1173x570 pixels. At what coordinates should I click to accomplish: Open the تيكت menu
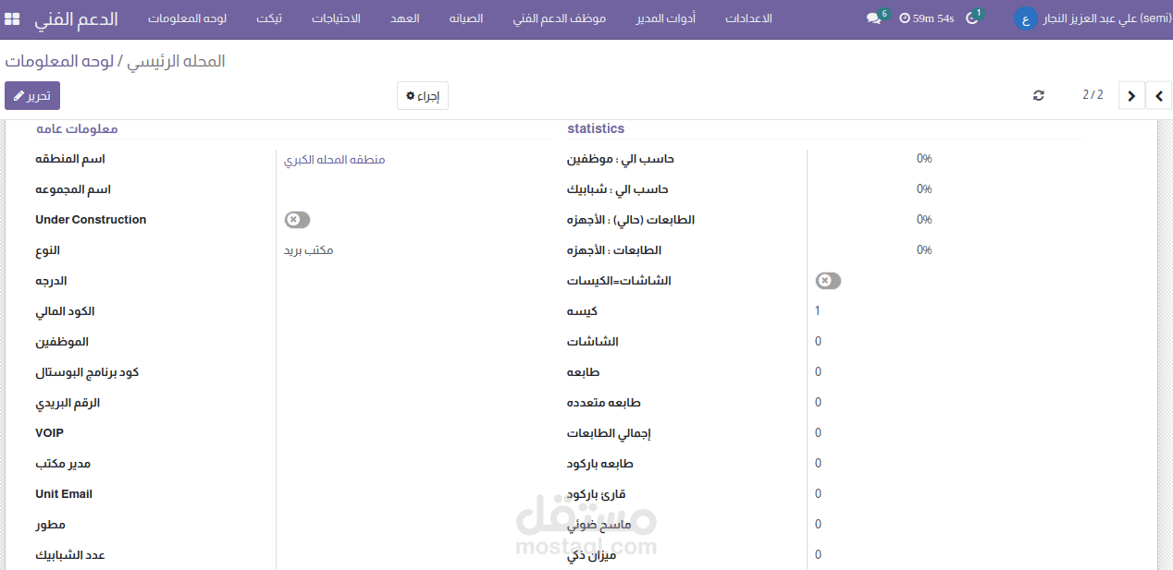click(269, 18)
